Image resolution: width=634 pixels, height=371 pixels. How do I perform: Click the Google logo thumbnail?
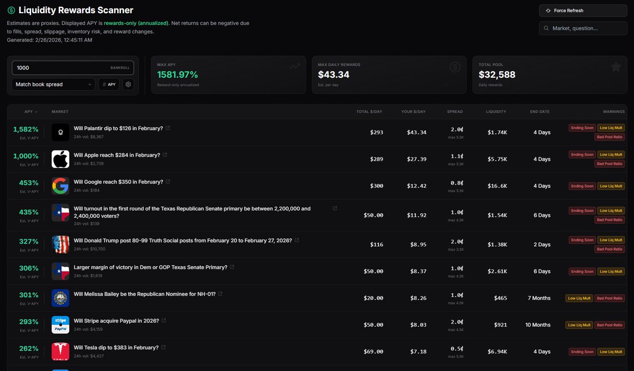click(x=60, y=186)
